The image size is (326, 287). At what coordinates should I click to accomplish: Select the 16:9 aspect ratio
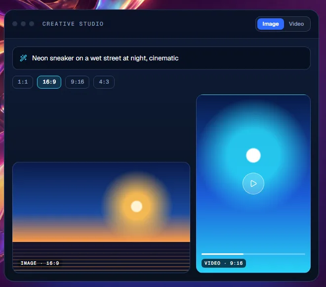click(x=49, y=82)
